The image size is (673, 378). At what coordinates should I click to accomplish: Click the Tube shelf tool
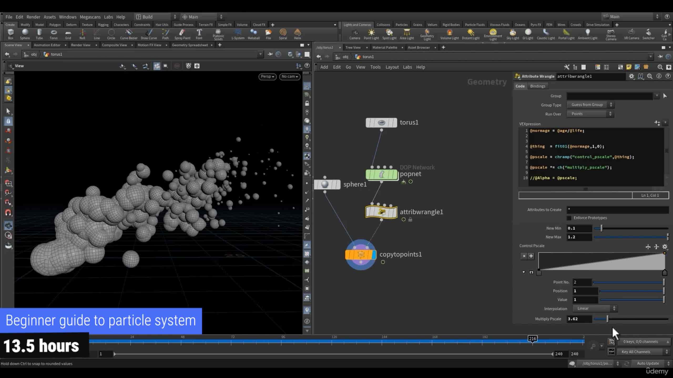[39, 34]
